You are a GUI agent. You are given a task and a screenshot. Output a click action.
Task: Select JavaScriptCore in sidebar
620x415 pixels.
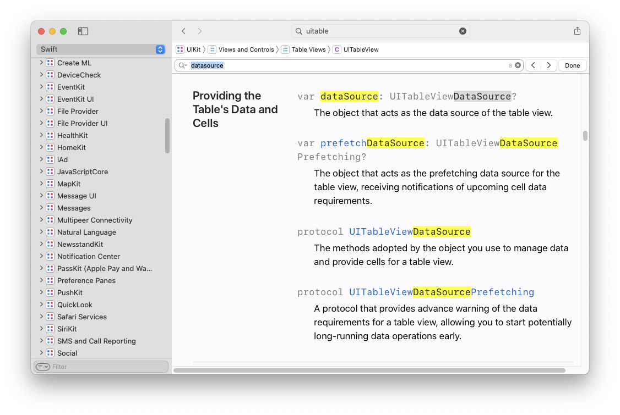[x=82, y=171]
